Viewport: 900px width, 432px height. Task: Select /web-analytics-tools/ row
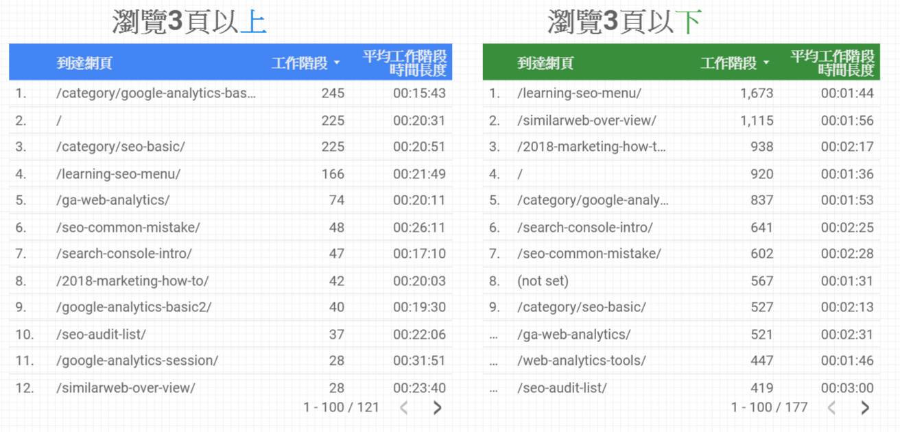[x=681, y=361]
